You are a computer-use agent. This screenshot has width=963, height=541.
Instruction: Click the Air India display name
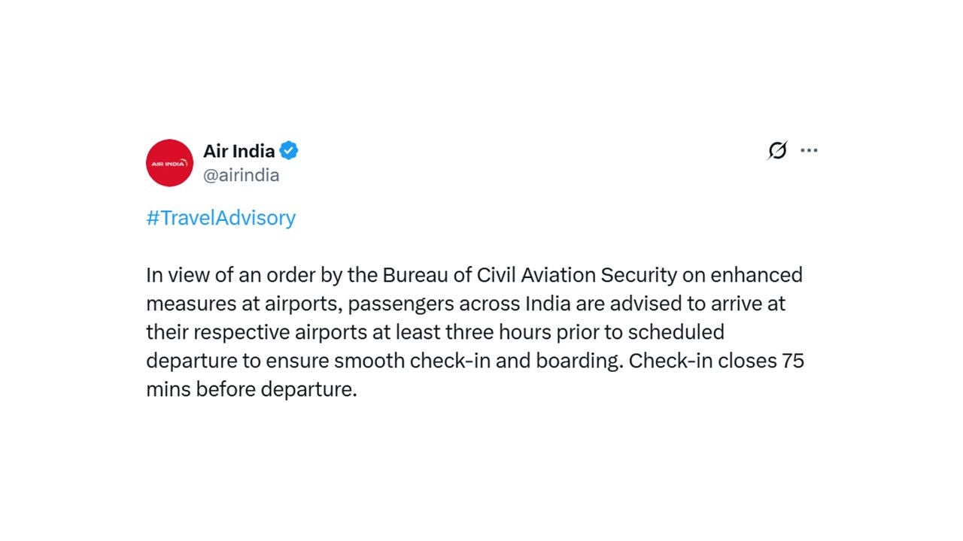tap(238, 150)
